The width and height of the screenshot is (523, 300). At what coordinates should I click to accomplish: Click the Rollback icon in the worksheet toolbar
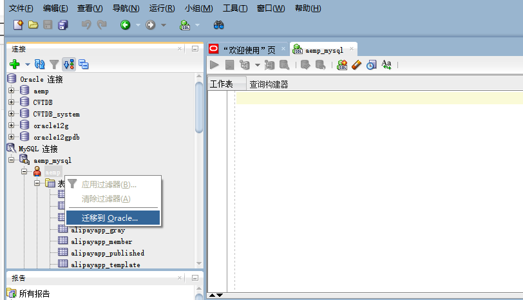click(320, 64)
